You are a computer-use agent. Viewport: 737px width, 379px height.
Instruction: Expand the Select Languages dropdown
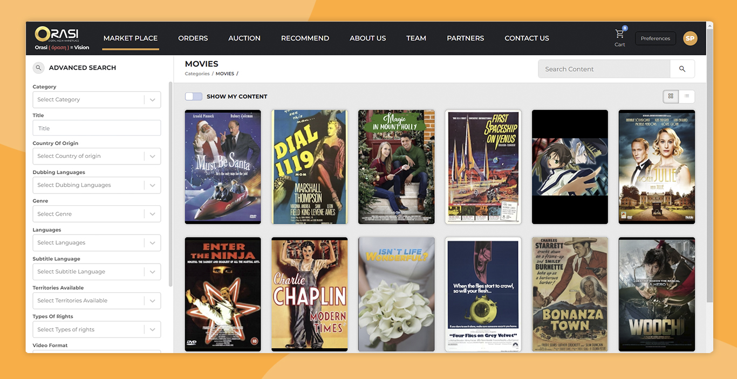pyautogui.click(x=97, y=243)
